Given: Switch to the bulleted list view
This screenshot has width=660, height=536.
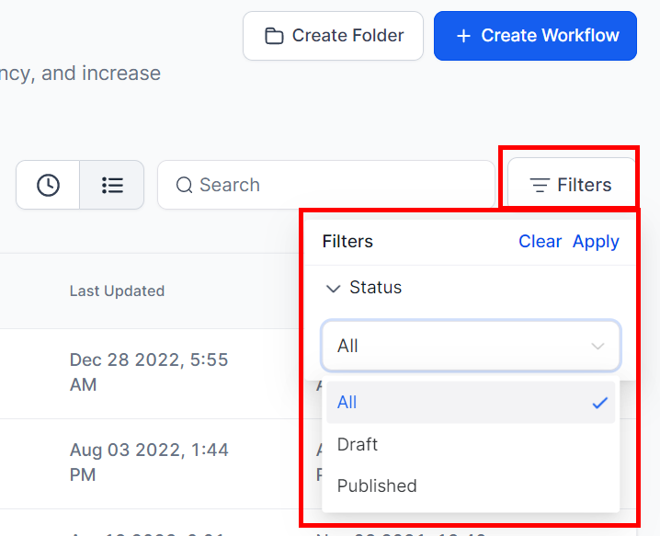Looking at the screenshot, I should point(112,185).
